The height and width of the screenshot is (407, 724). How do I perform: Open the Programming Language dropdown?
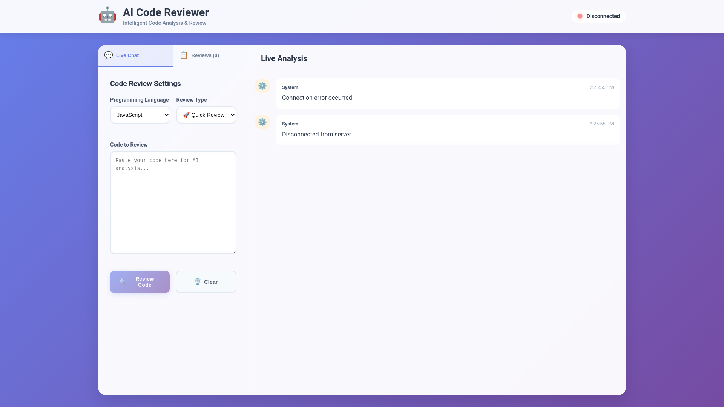pos(140,115)
